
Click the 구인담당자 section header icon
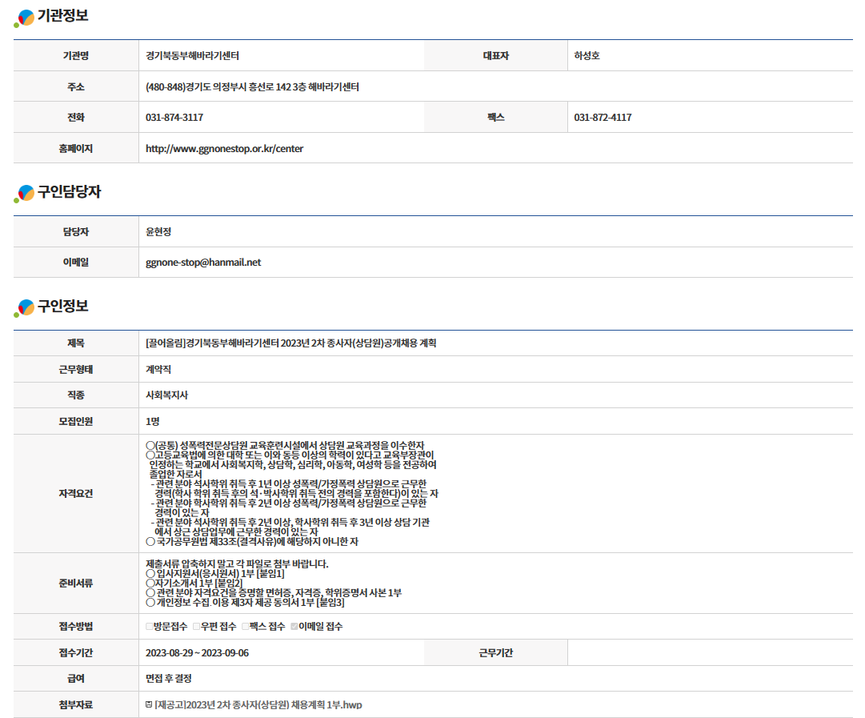pyautogui.click(x=25, y=193)
